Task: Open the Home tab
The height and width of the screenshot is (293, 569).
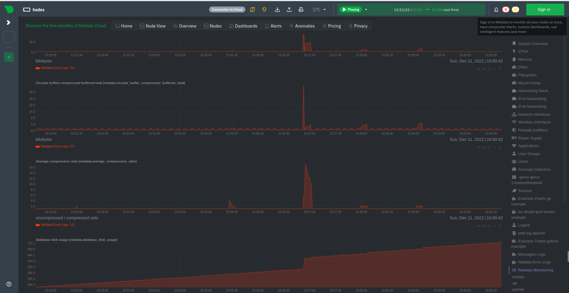Action: coord(124,26)
